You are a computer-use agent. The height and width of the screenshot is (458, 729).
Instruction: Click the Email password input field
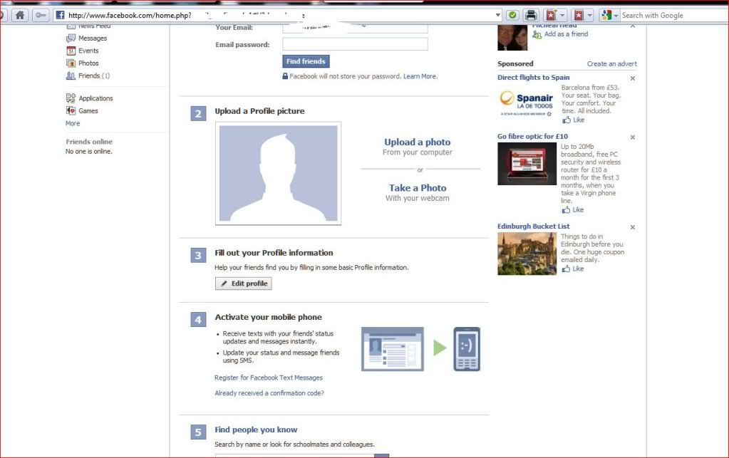point(355,45)
